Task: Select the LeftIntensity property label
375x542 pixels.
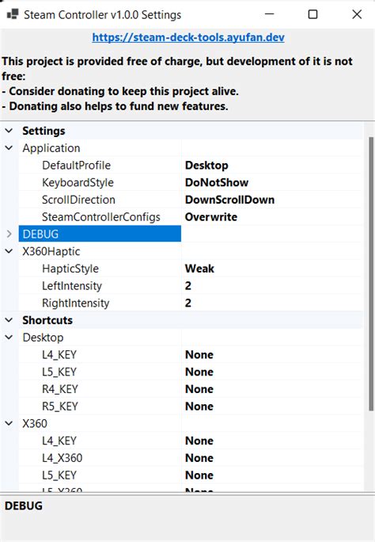Action: [x=72, y=286]
